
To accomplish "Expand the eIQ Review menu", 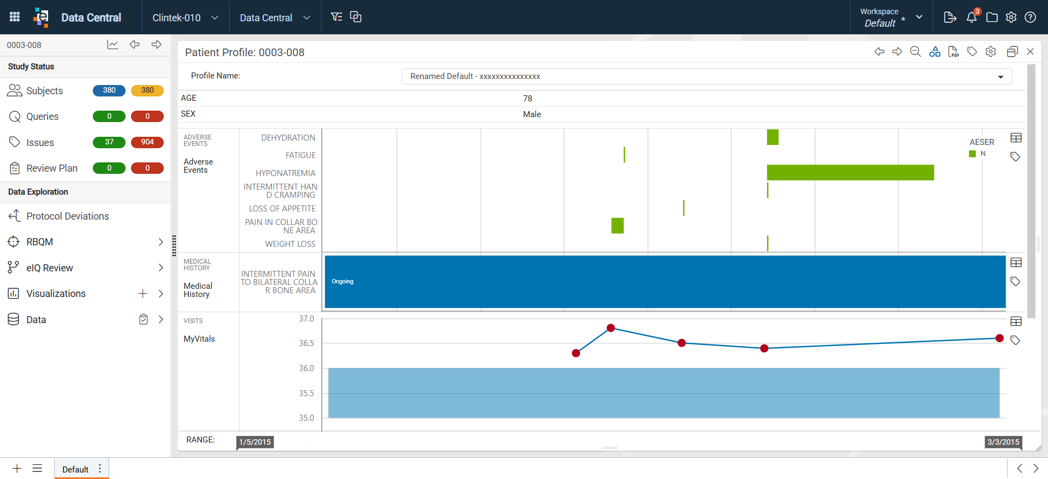I will click(x=160, y=268).
